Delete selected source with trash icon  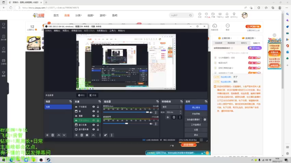coord(81,135)
